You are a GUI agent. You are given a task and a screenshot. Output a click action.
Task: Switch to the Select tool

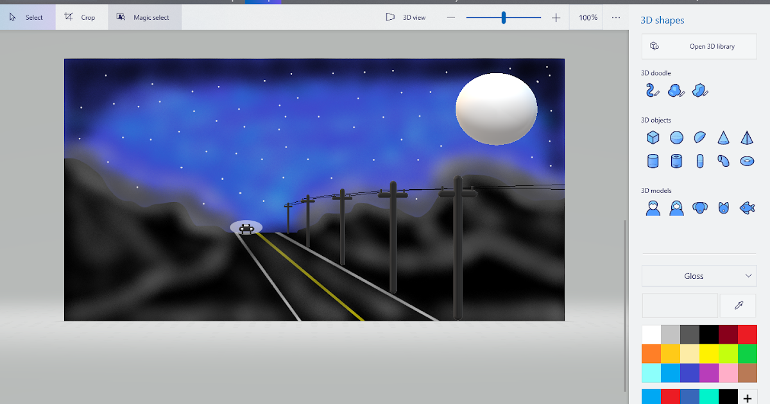(x=28, y=17)
